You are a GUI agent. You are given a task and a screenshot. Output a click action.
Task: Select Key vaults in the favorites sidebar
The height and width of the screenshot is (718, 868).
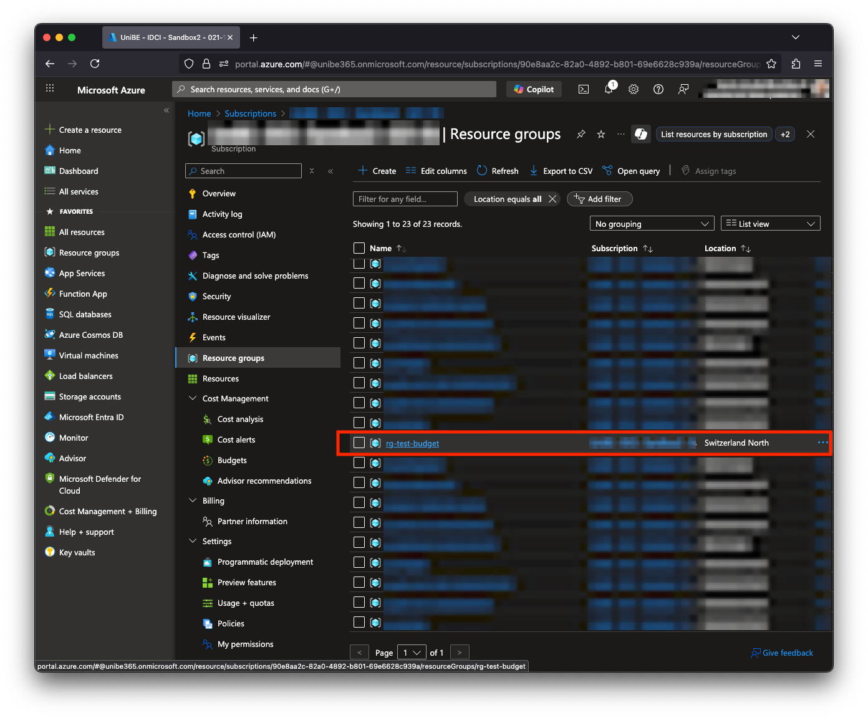tap(76, 552)
